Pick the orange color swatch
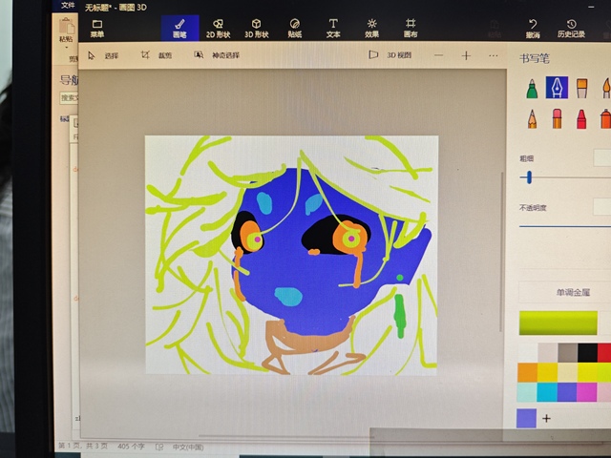This screenshot has width=611, height=458. tap(527, 372)
